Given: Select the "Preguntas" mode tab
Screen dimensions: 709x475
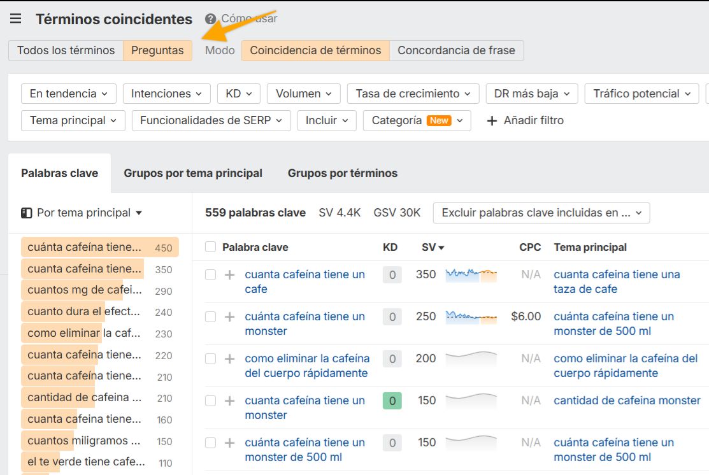Looking at the screenshot, I should coord(158,50).
